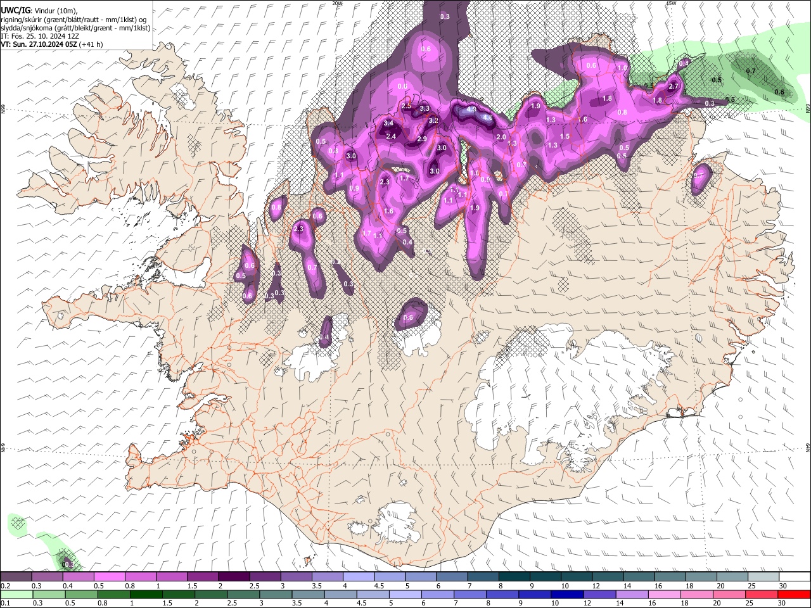The height and width of the screenshot is (608, 811).
Task: Select the 2.7 snowfall value on the map
Action: coord(674,87)
